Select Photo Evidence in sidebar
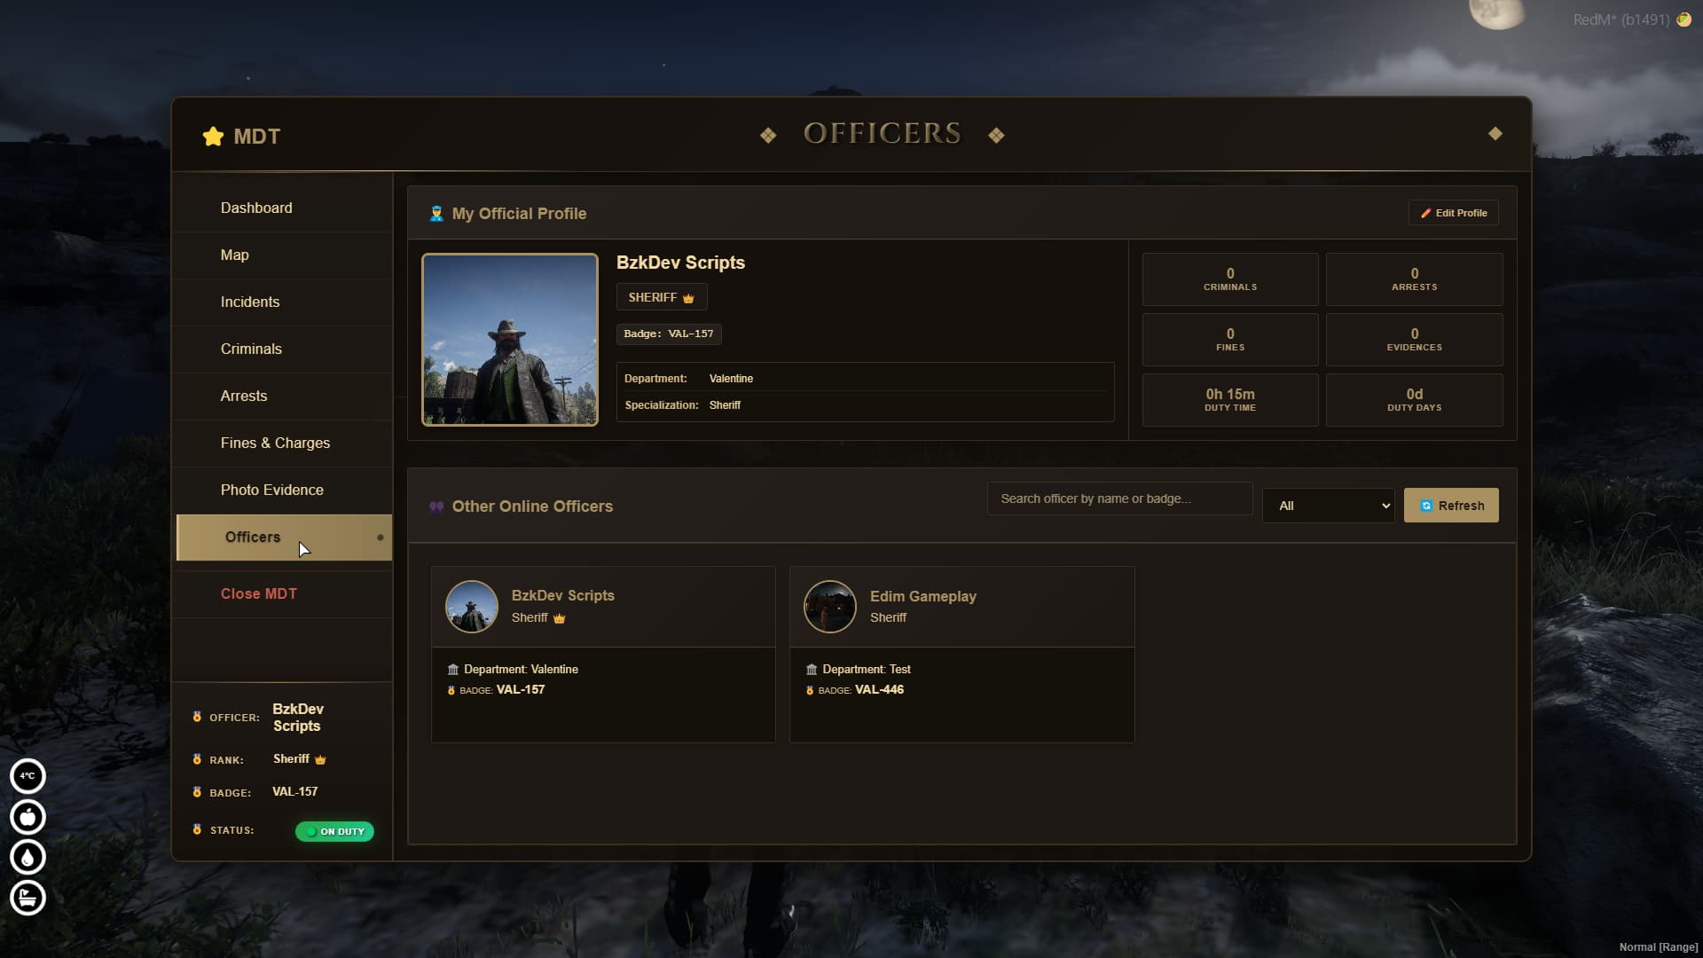Screen dimensions: 1703x958 click(271, 490)
